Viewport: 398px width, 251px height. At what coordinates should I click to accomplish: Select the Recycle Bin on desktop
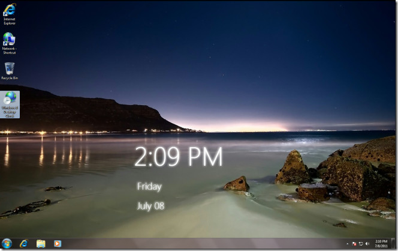tap(10, 71)
